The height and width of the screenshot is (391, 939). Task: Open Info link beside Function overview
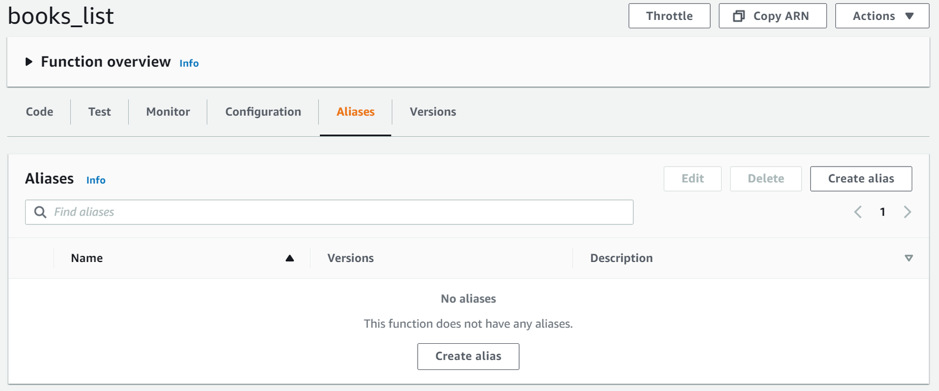tap(189, 63)
